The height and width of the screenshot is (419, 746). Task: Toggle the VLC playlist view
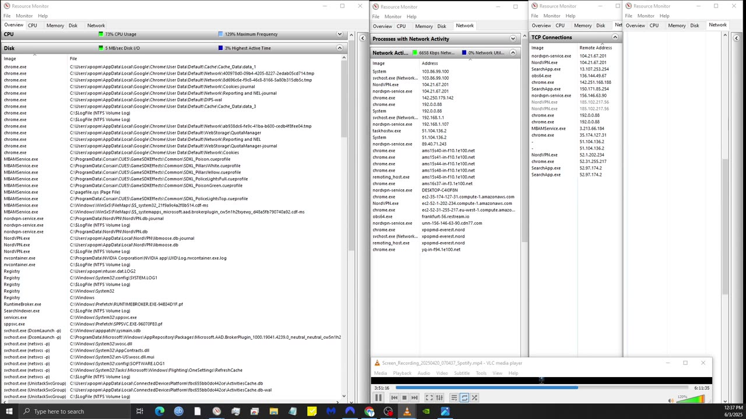pyautogui.click(x=454, y=397)
